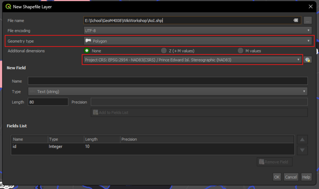This screenshot has height=189, width=319.
Task: Expand the File encoding UTF-8 dropdown
Action: 197,30
